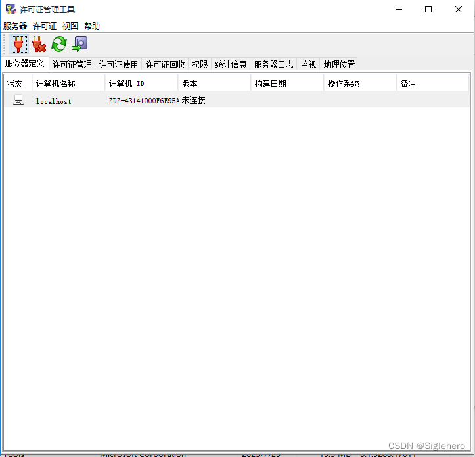Click the connect server plug icon
The width and height of the screenshot is (475, 457).
[18, 44]
